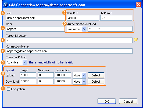143x108 pixels.
Task: Click the Target Directory field
Action: point(69,40)
